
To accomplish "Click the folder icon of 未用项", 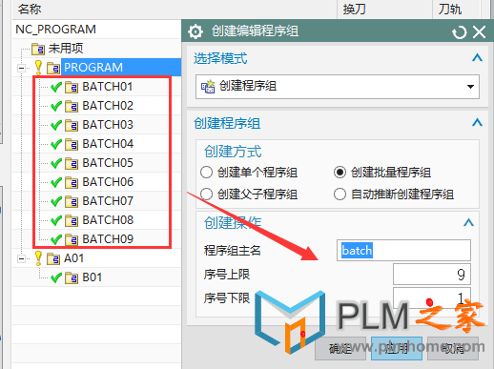I will pyautogui.click(x=38, y=50).
